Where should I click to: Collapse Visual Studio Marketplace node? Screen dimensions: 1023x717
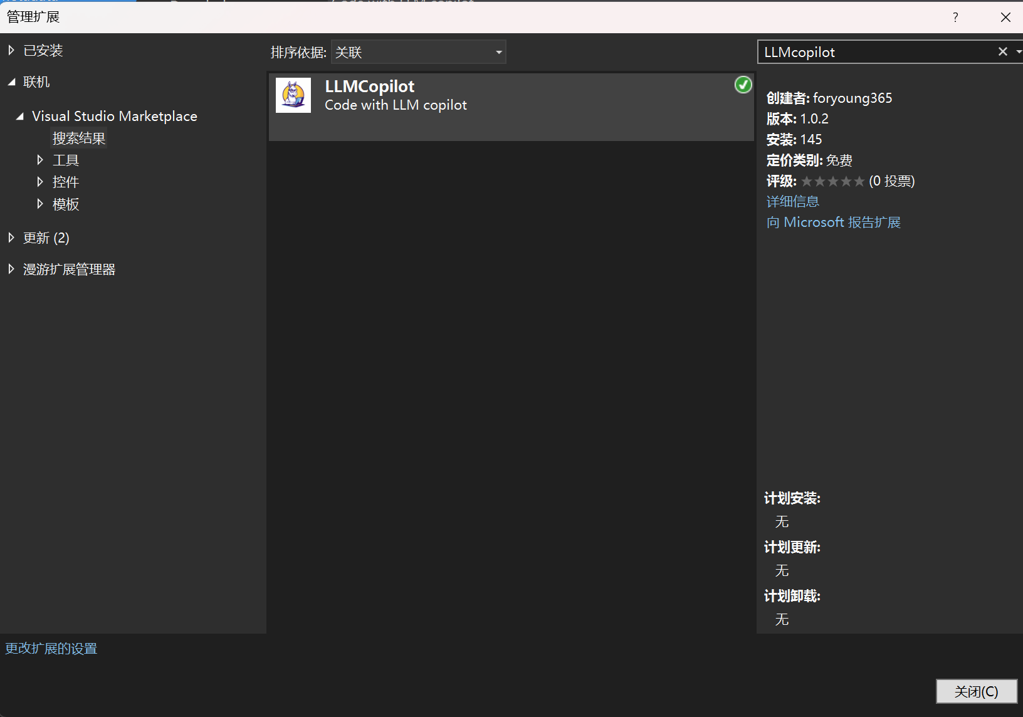coord(20,116)
